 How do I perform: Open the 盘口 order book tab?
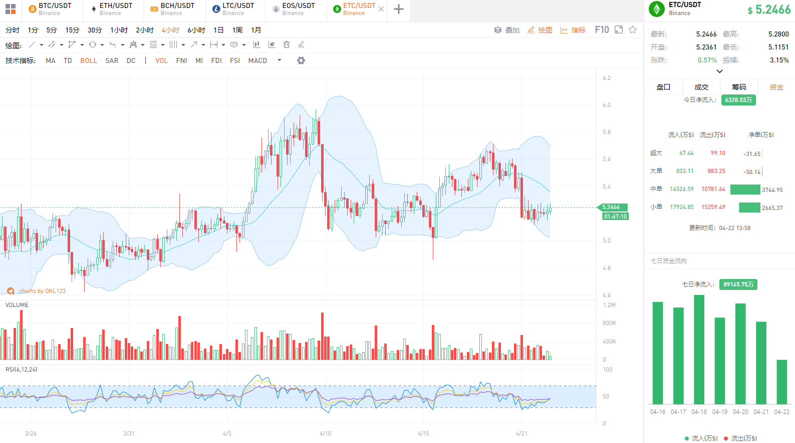point(663,87)
